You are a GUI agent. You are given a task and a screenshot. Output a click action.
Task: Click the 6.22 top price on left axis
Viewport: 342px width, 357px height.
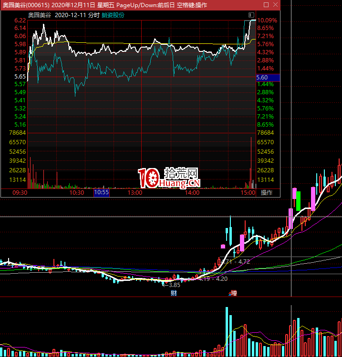(20, 20)
